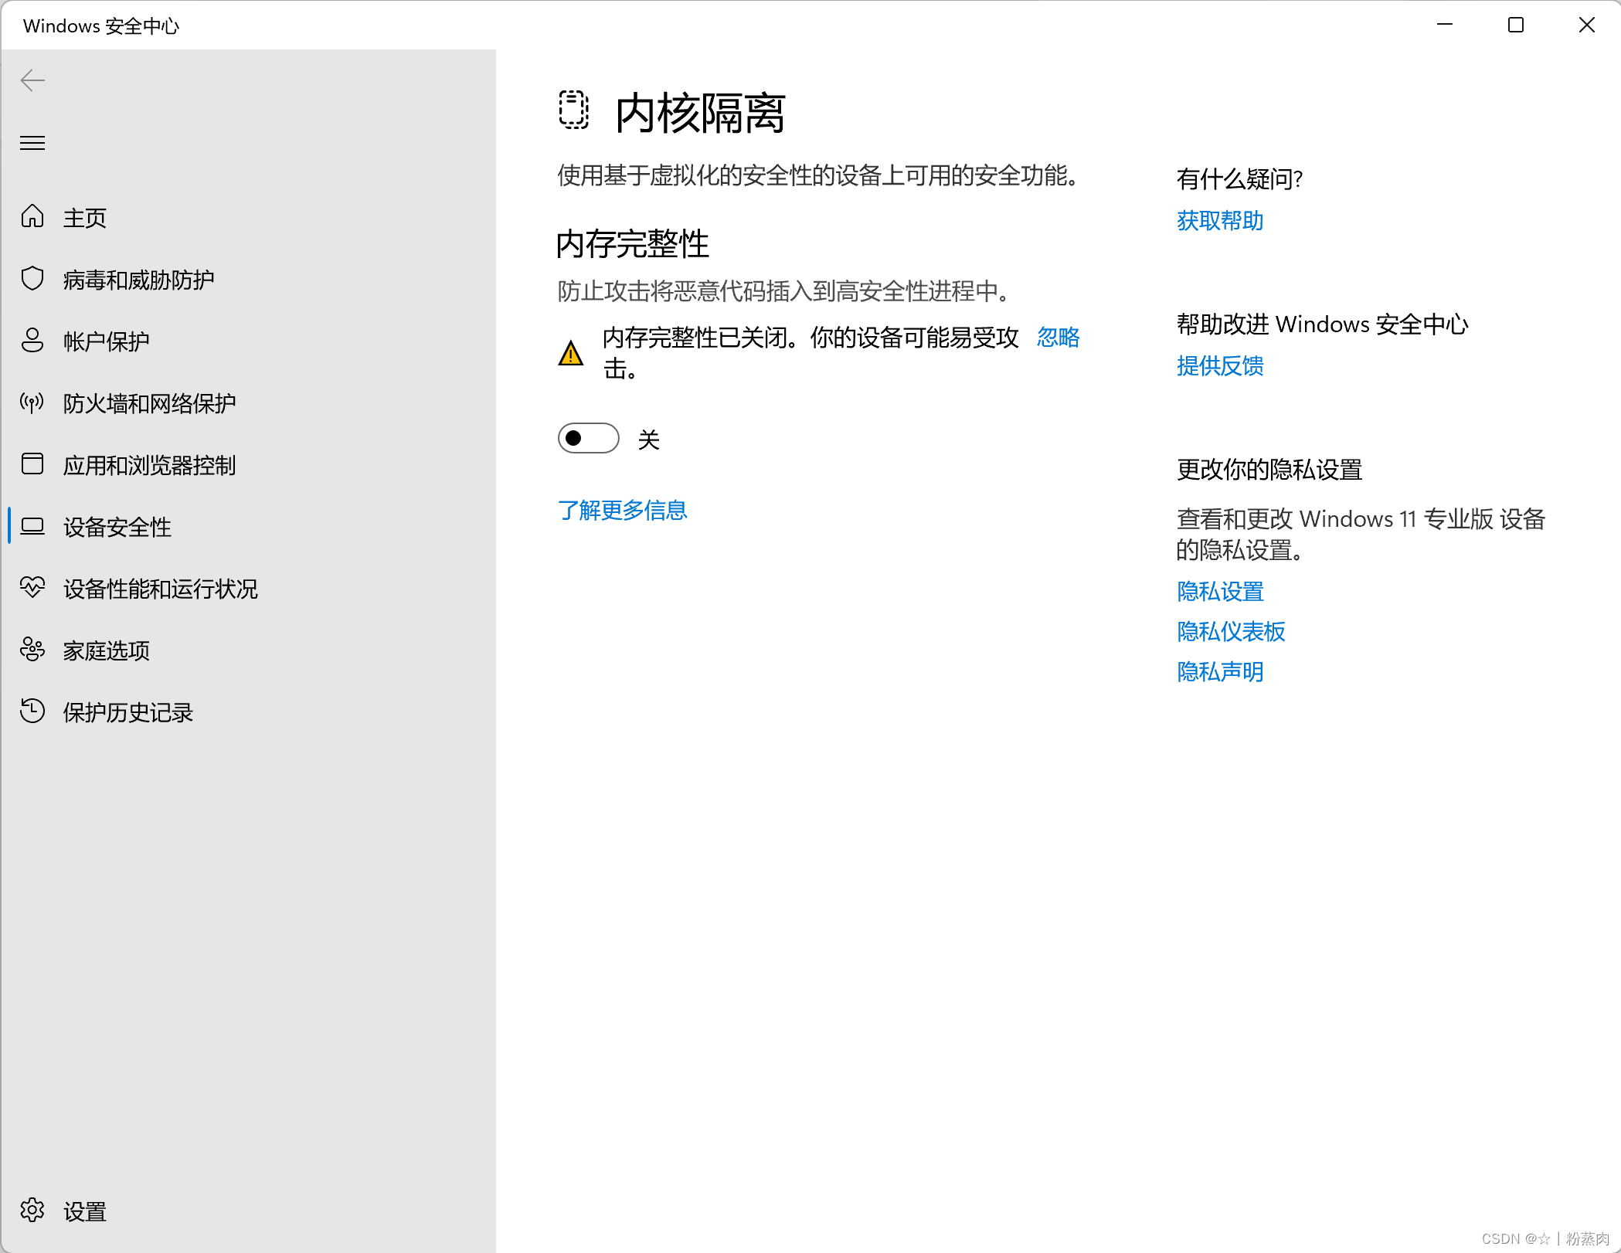Click the 帮助改进 Windows 安全中心 heading
The image size is (1621, 1253).
click(x=1322, y=324)
